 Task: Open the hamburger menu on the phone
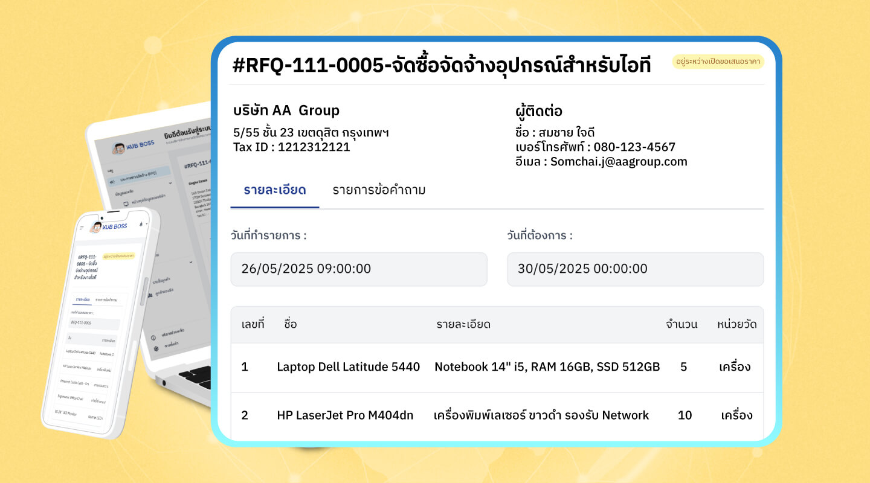[82, 228]
